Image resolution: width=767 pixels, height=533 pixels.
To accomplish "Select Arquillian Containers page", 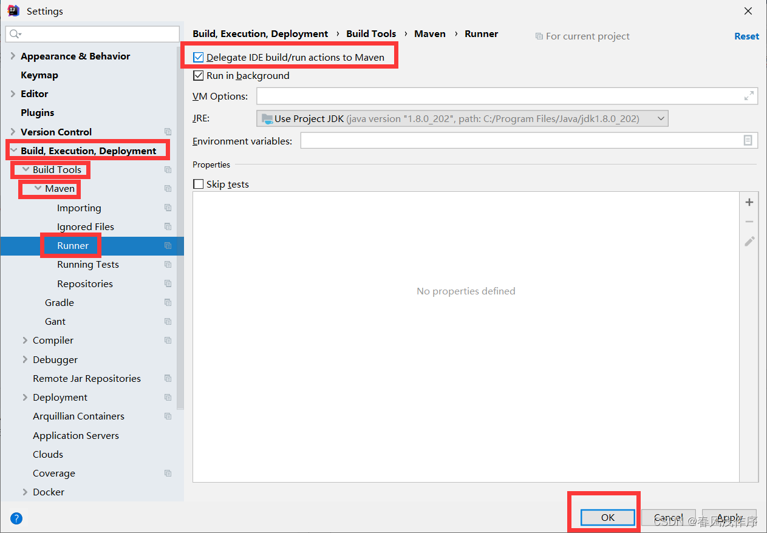I will (x=78, y=416).
